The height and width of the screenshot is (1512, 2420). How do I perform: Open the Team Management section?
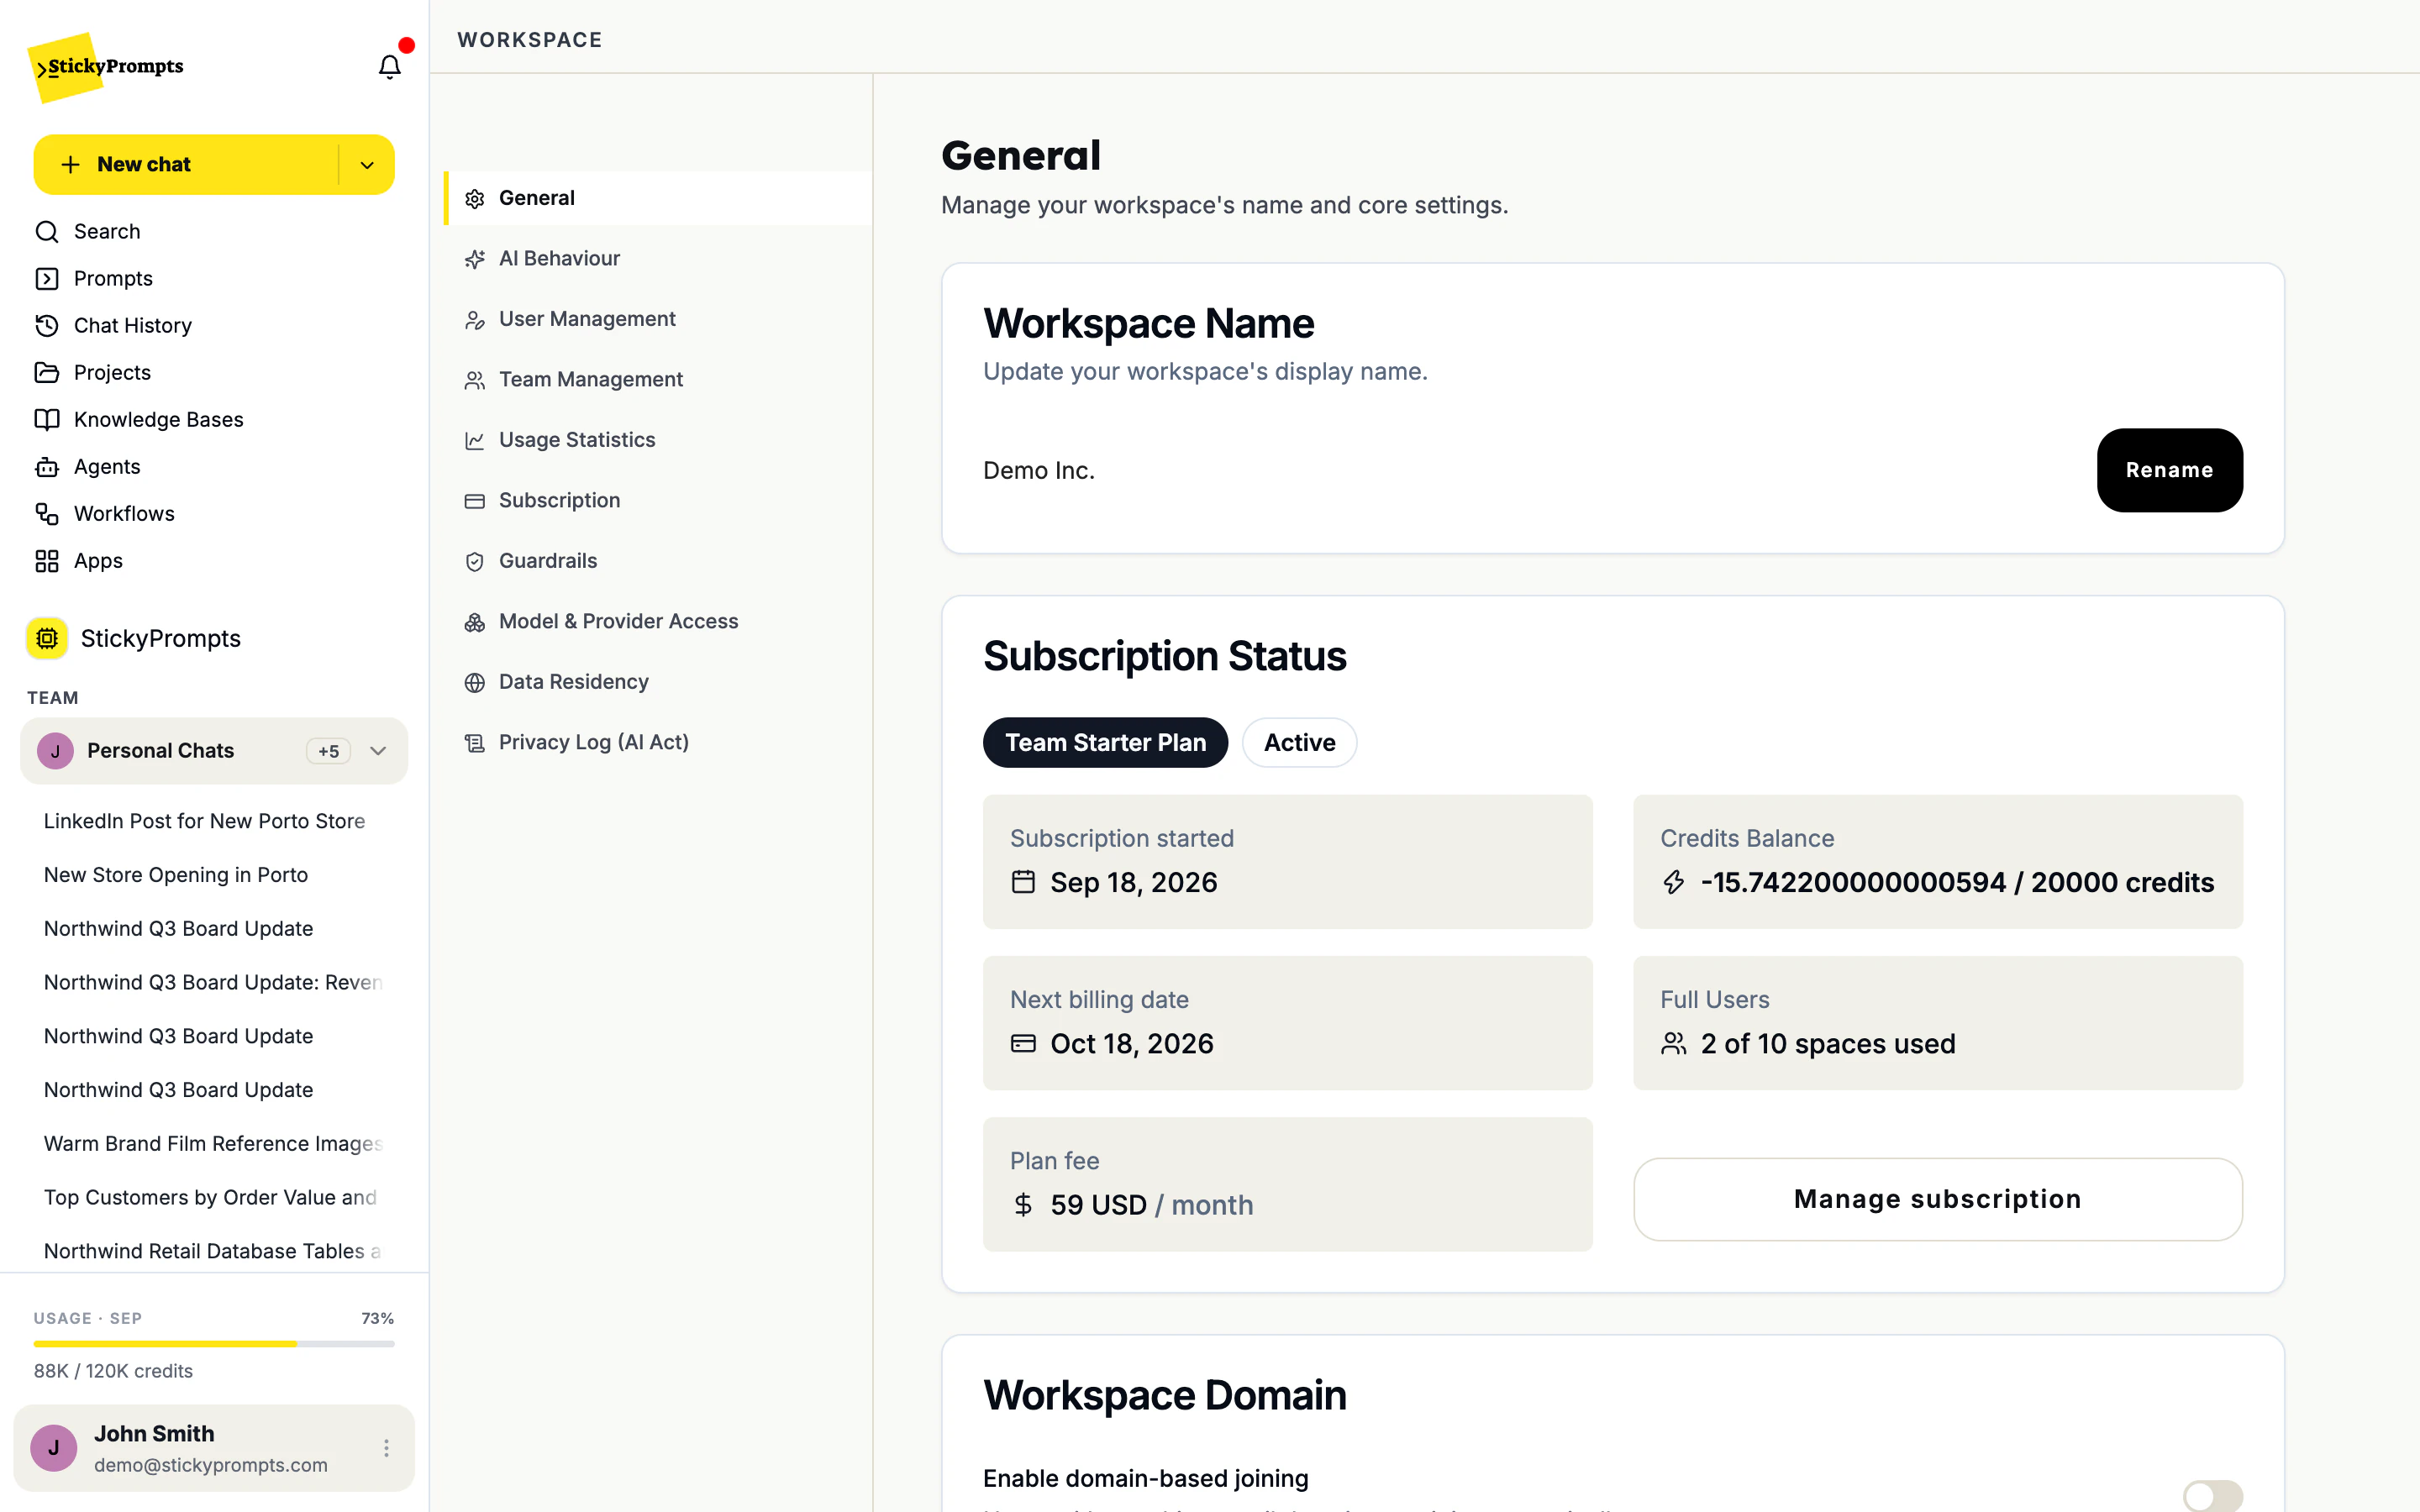pos(658,380)
